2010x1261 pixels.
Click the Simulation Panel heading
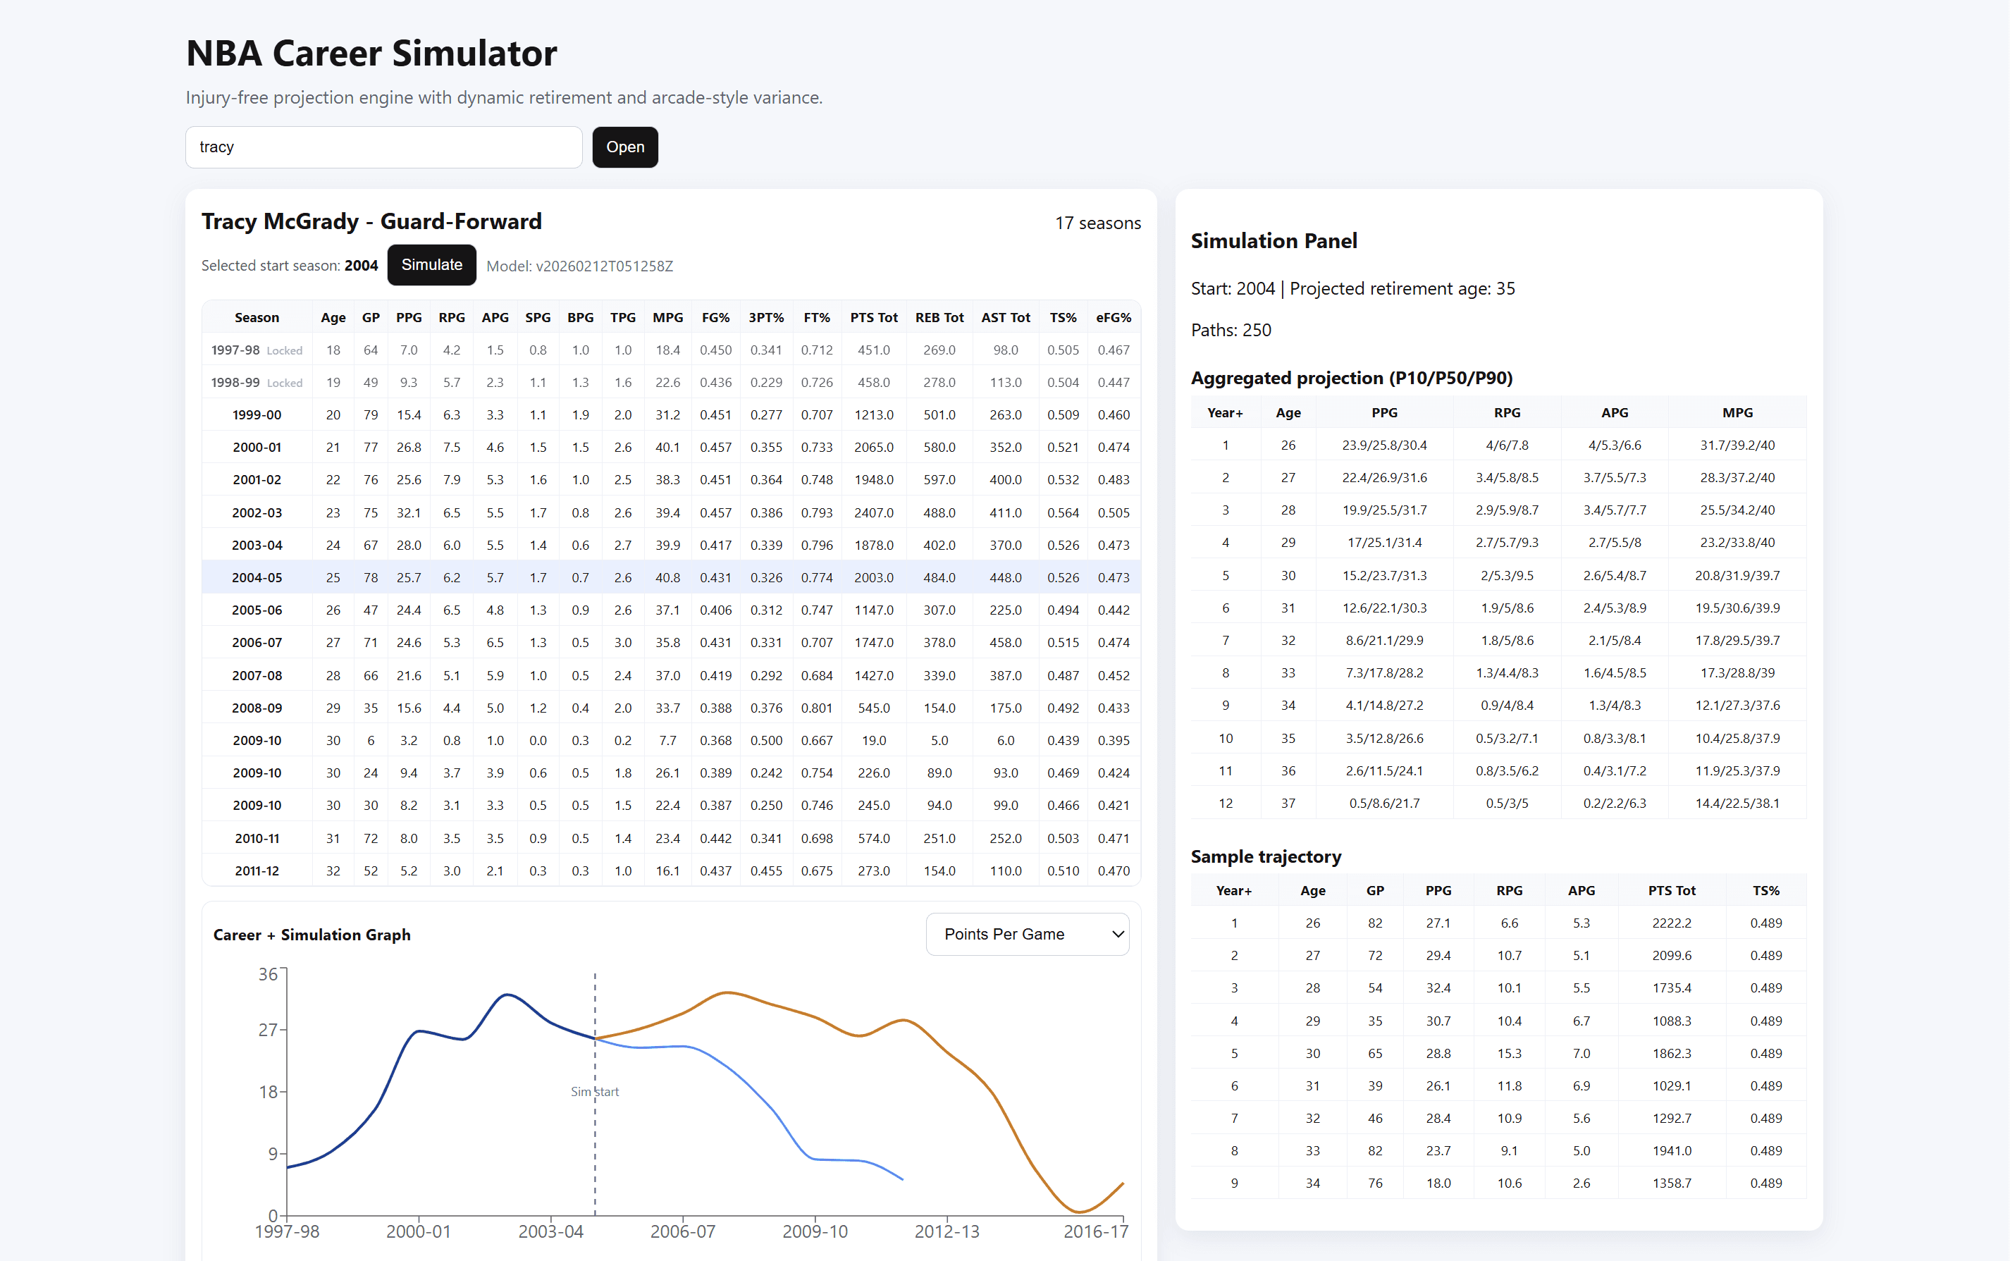pyautogui.click(x=1273, y=240)
